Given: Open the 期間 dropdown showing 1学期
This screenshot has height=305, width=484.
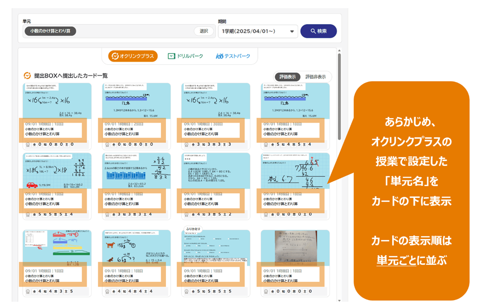Looking at the screenshot, I should click(254, 31).
